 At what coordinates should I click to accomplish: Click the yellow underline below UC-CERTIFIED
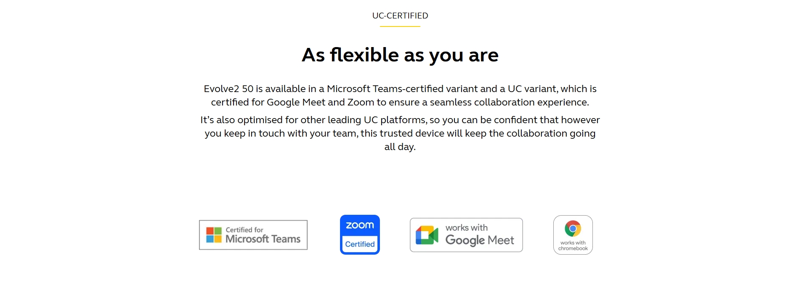(400, 26)
